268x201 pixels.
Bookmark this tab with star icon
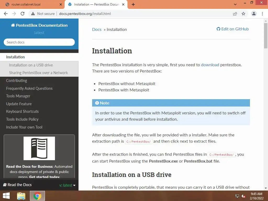coord(243,14)
